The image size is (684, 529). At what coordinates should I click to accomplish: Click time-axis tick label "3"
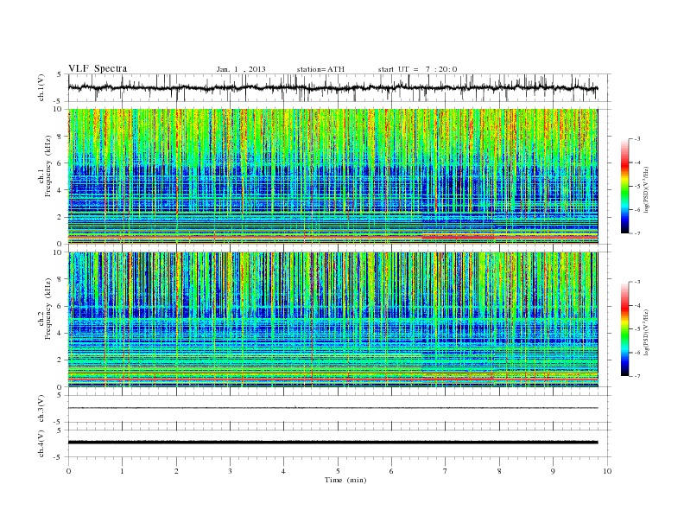pyautogui.click(x=230, y=471)
